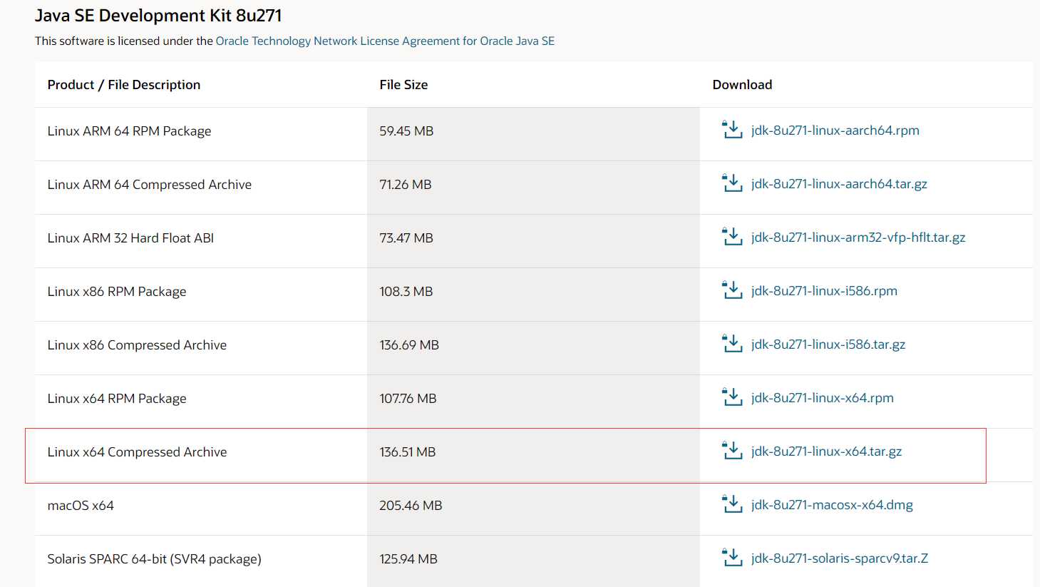
Task: Download jdk-8u271-linux-aarch64.tar.gz link
Action: [x=839, y=184]
